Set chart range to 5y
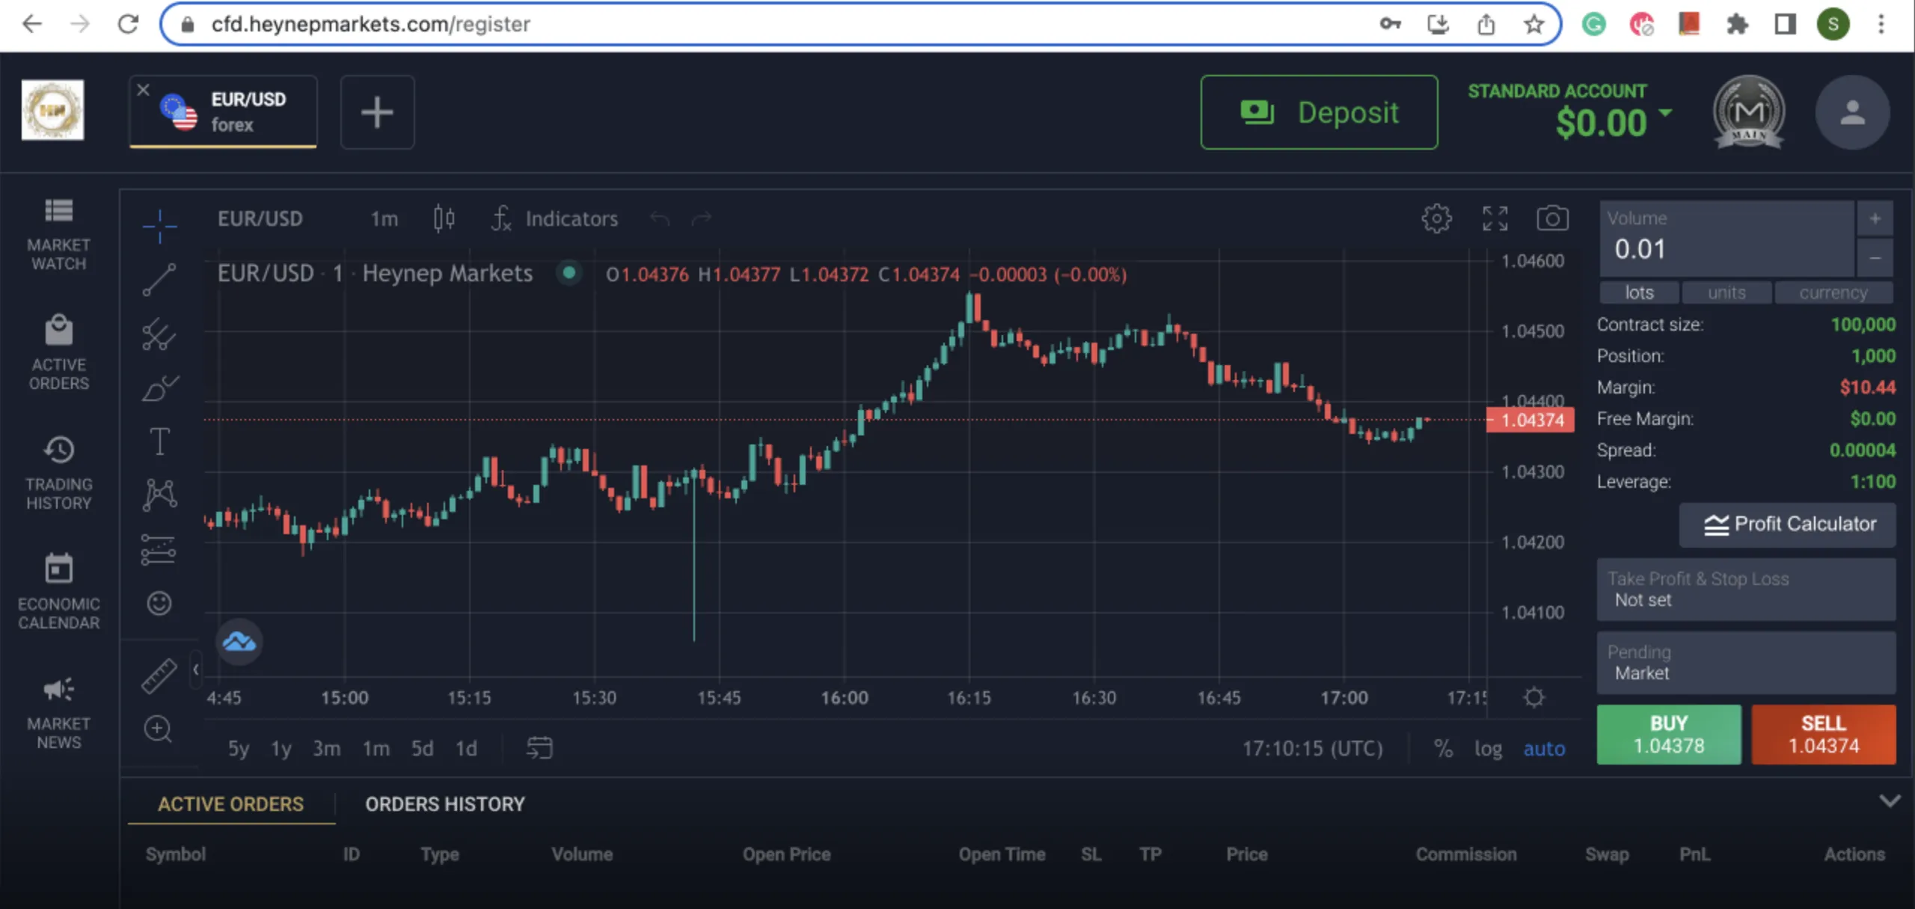 click(239, 748)
